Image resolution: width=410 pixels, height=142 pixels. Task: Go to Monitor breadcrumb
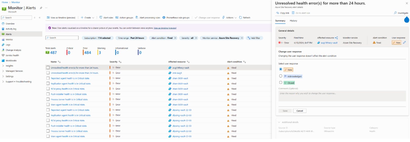pyautogui.click(x=16, y=2)
